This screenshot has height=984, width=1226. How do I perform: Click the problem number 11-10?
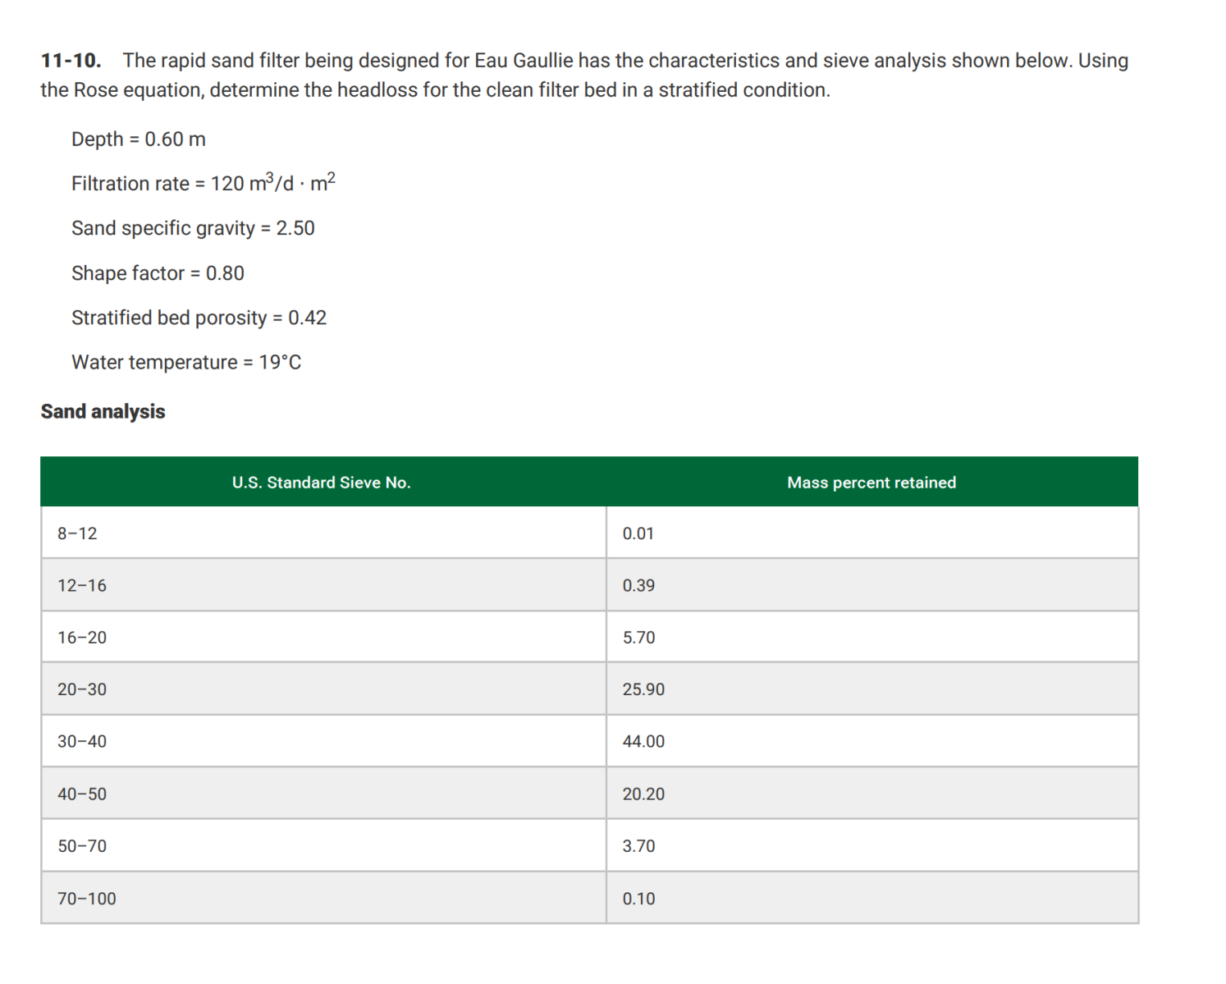(71, 61)
